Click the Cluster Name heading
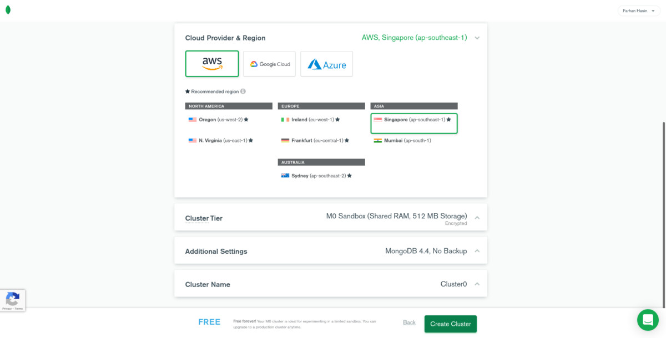This screenshot has height=338, width=666. click(208, 285)
